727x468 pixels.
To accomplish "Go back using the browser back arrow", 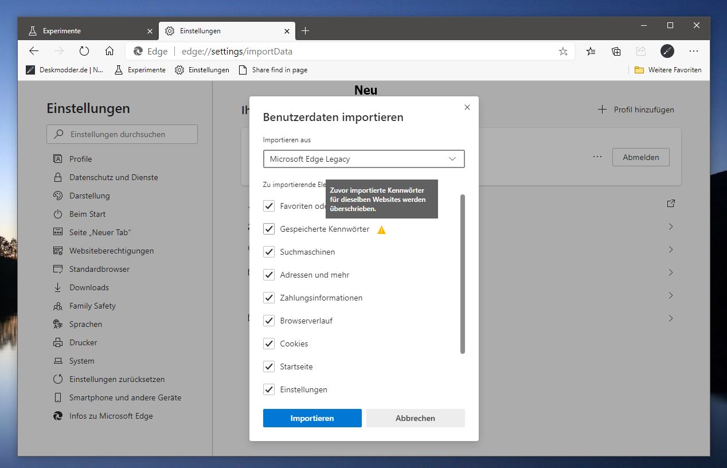I will [x=34, y=51].
